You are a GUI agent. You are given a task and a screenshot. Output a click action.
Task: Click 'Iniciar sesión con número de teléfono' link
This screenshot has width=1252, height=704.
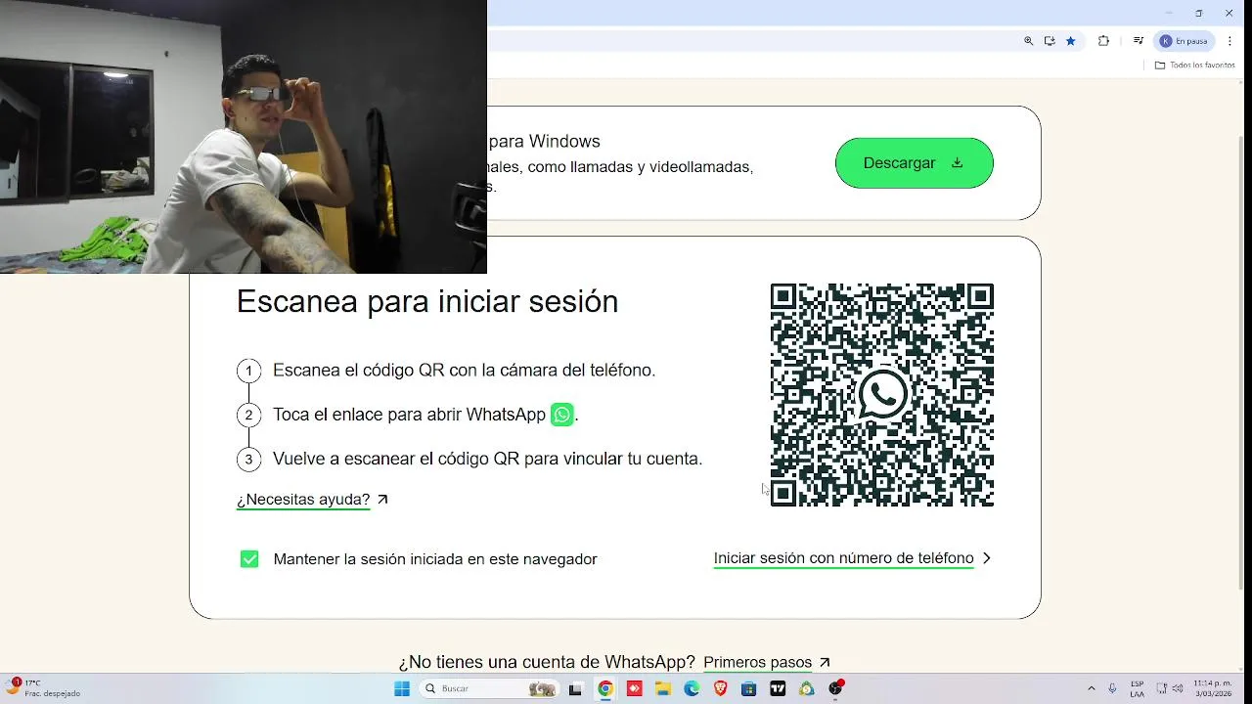point(843,558)
